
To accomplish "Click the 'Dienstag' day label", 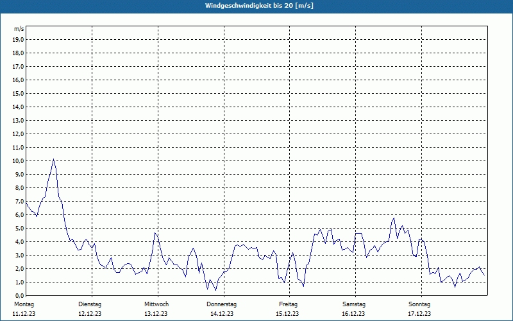I will [90, 304].
